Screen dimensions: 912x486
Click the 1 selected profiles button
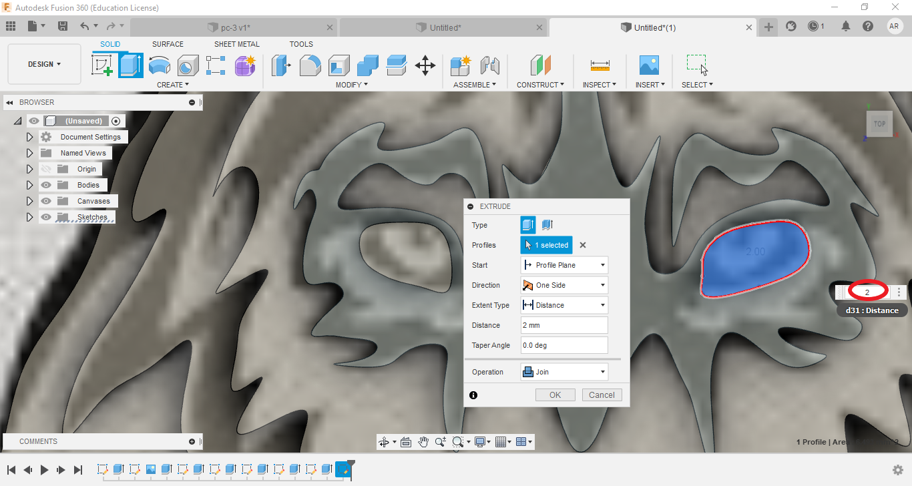[546, 245]
